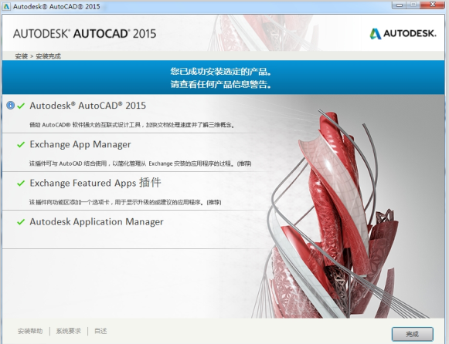
Task: Click the 安装 breadcrumb item
Action: tap(22, 56)
